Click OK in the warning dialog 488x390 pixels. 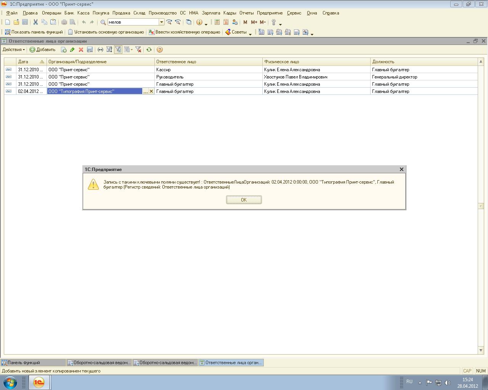[x=244, y=200]
